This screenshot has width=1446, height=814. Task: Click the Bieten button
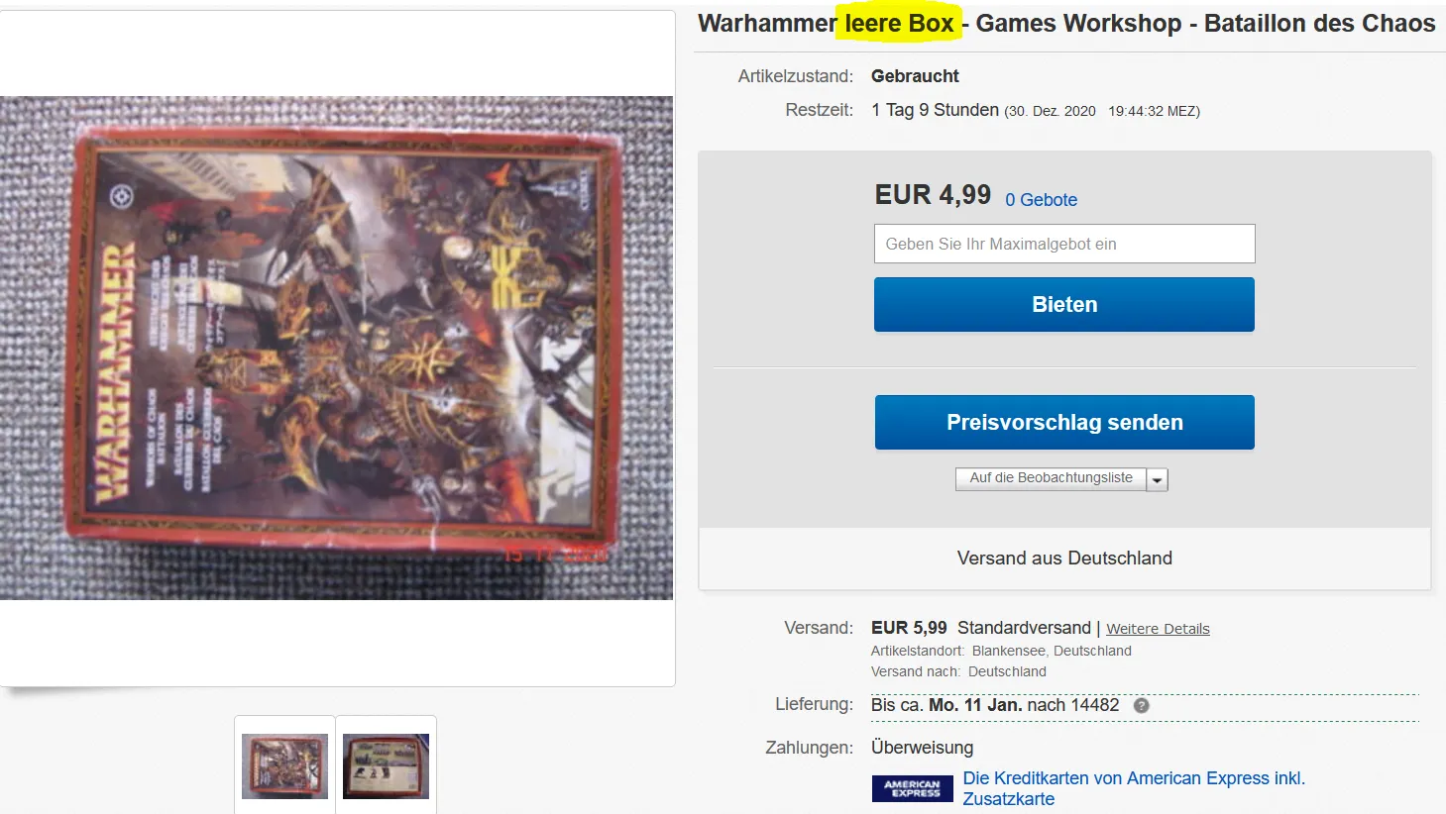click(x=1063, y=305)
